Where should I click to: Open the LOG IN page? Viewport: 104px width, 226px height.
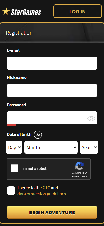[78, 11]
